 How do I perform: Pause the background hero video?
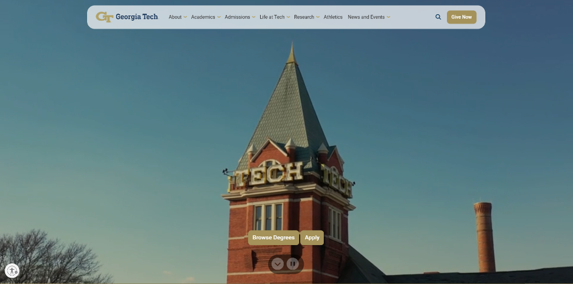[292, 263]
